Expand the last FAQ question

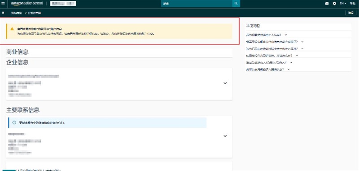pos(268,69)
